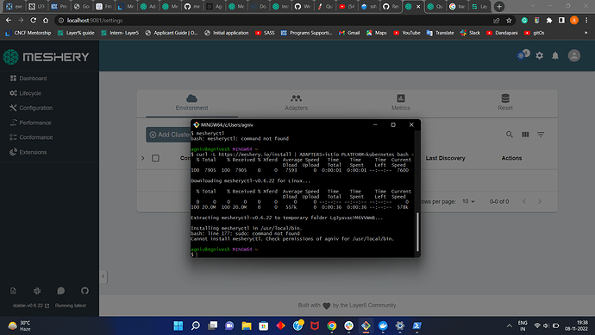Click Last Discovery column header
595x335 pixels.
coord(445,158)
